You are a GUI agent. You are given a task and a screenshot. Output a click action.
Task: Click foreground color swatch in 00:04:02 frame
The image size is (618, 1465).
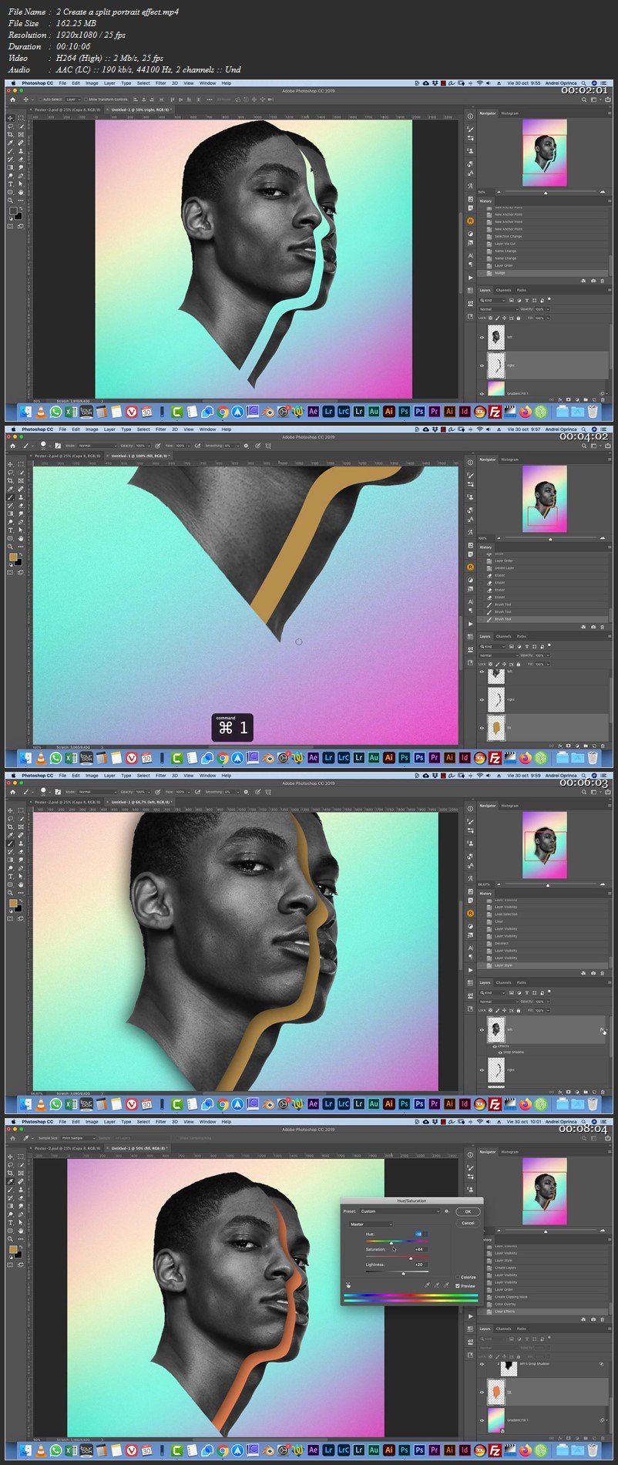(13, 557)
